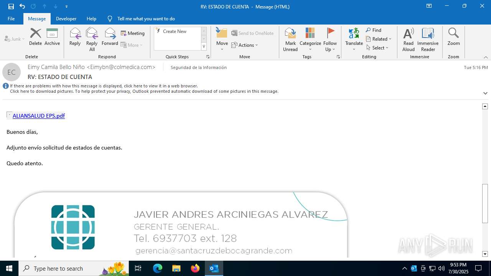Click the scrollbar up arrow

click(x=485, y=106)
